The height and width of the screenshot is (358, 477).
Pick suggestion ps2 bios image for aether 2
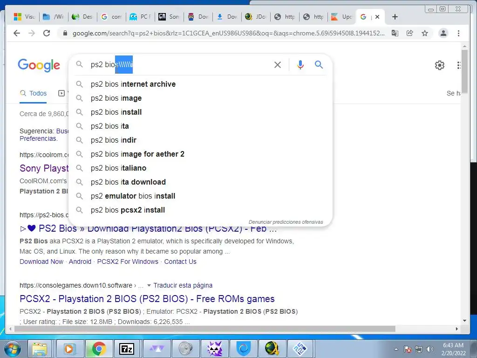click(x=201, y=154)
